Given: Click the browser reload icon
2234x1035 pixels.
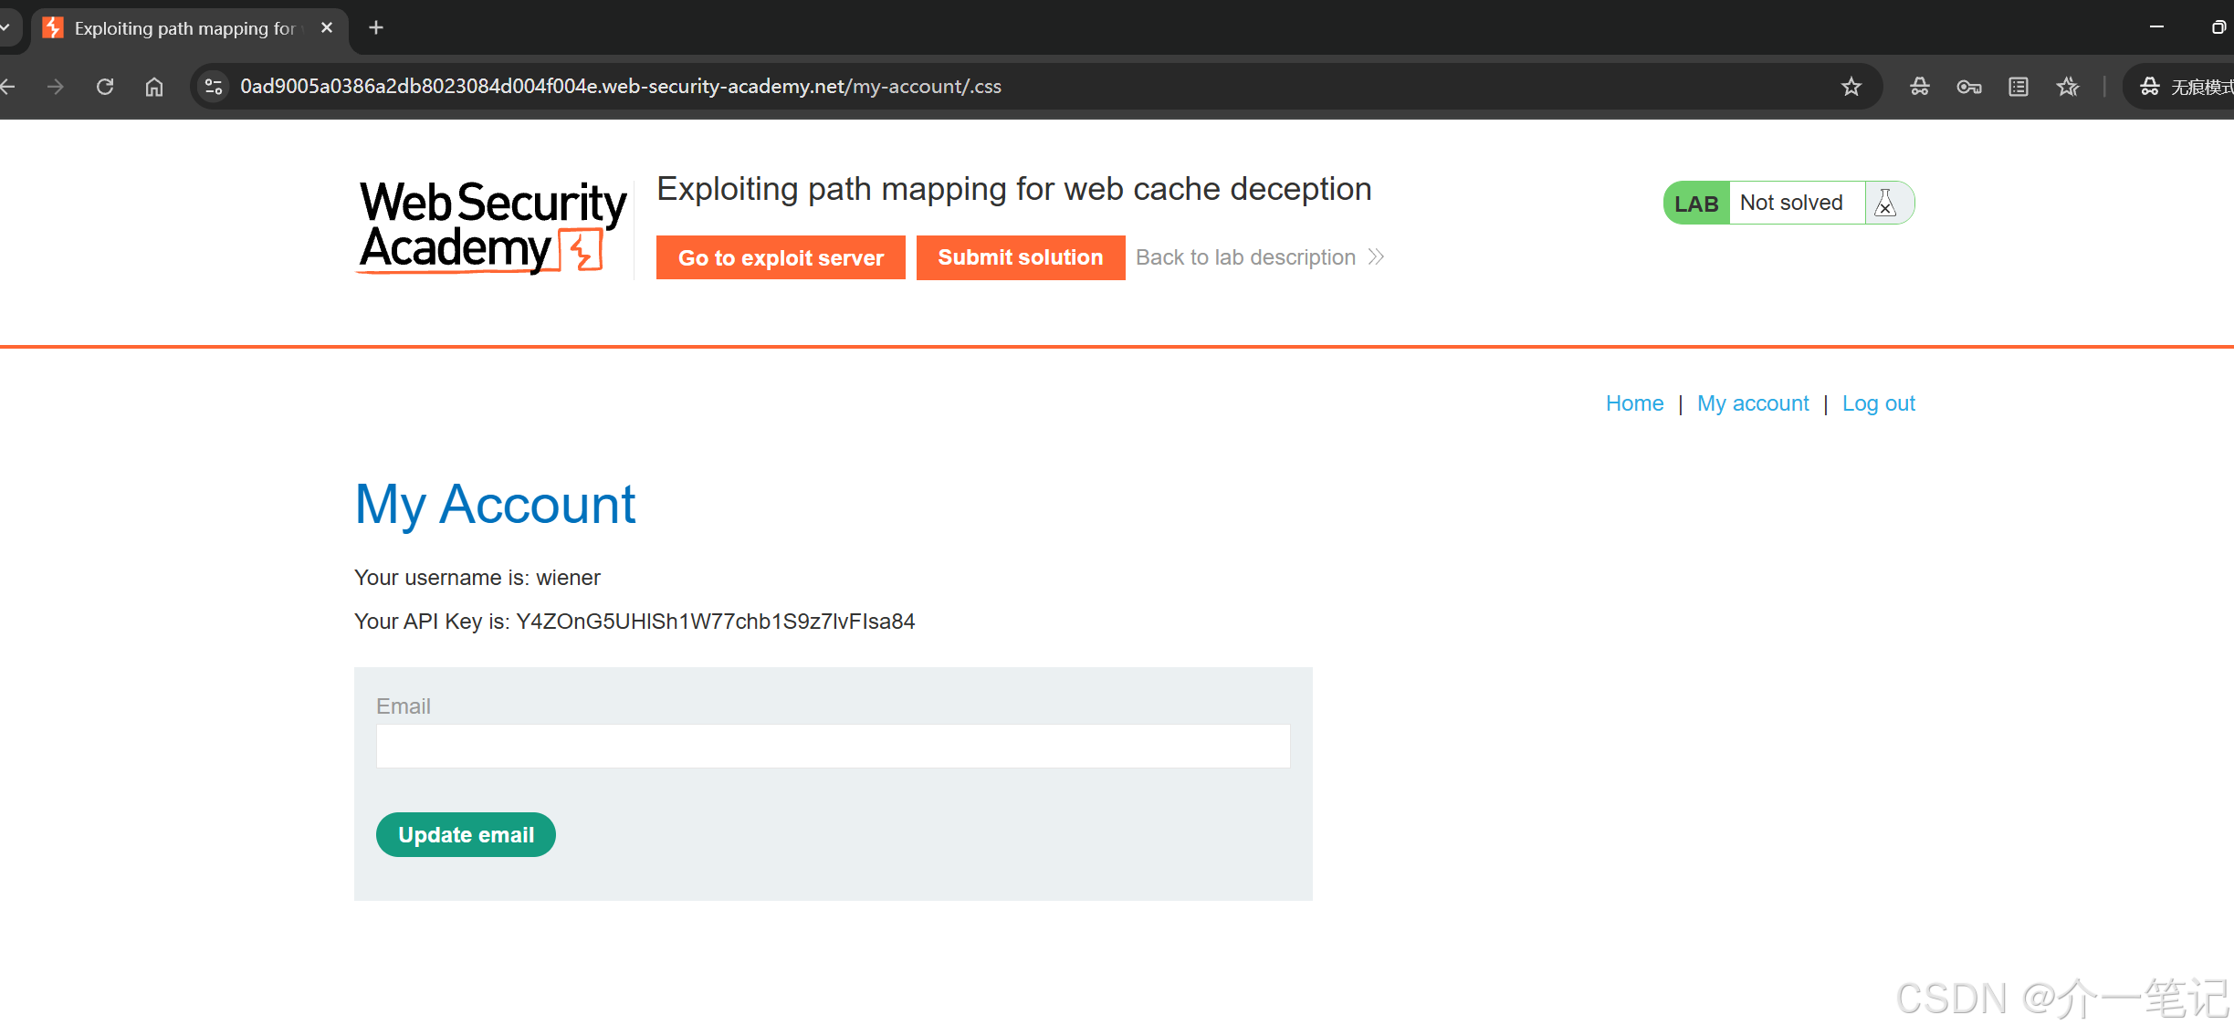Looking at the screenshot, I should (105, 87).
